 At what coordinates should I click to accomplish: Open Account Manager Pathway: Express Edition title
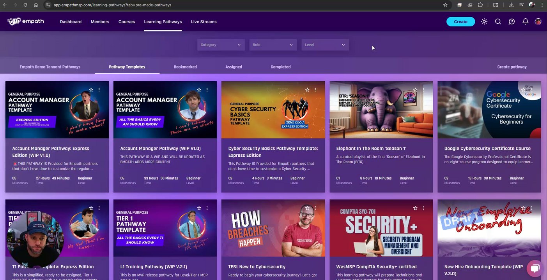pyautogui.click(x=51, y=152)
